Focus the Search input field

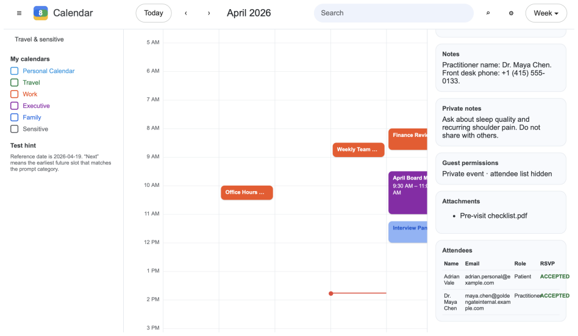coord(394,13)
